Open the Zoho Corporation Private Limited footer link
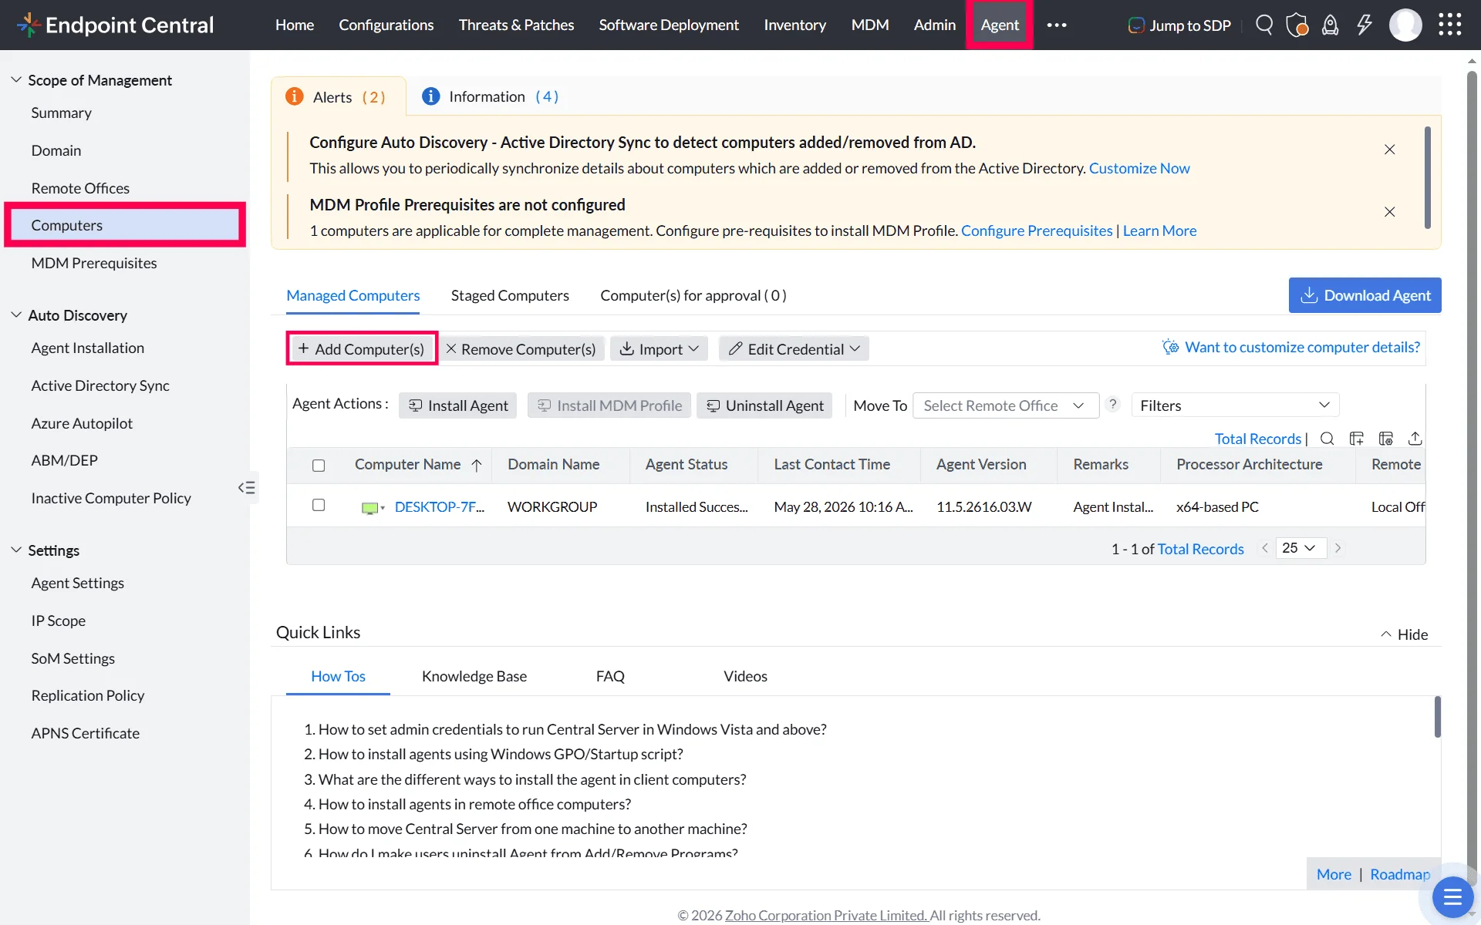1481x925 pixels. tap(826, 915)
